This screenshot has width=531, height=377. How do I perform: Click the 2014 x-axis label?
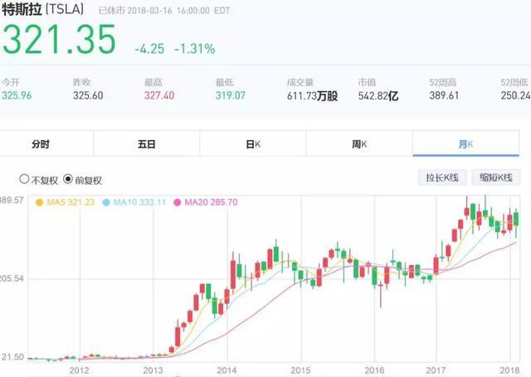(227, 370)
